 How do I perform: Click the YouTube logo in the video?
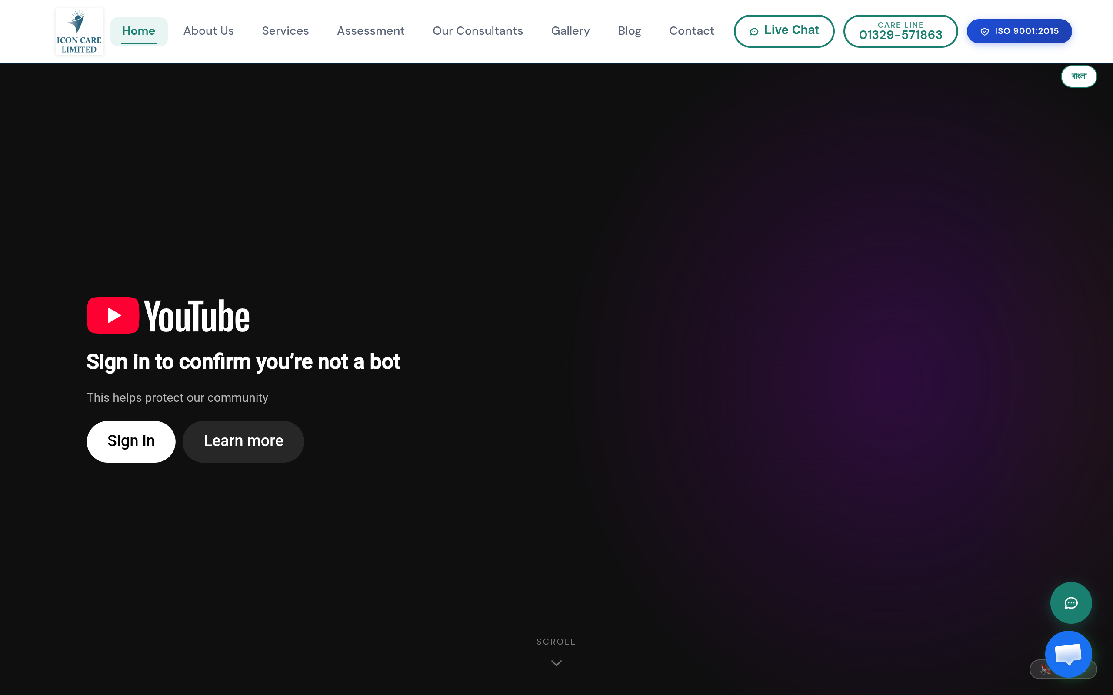(x=168, y=316)
